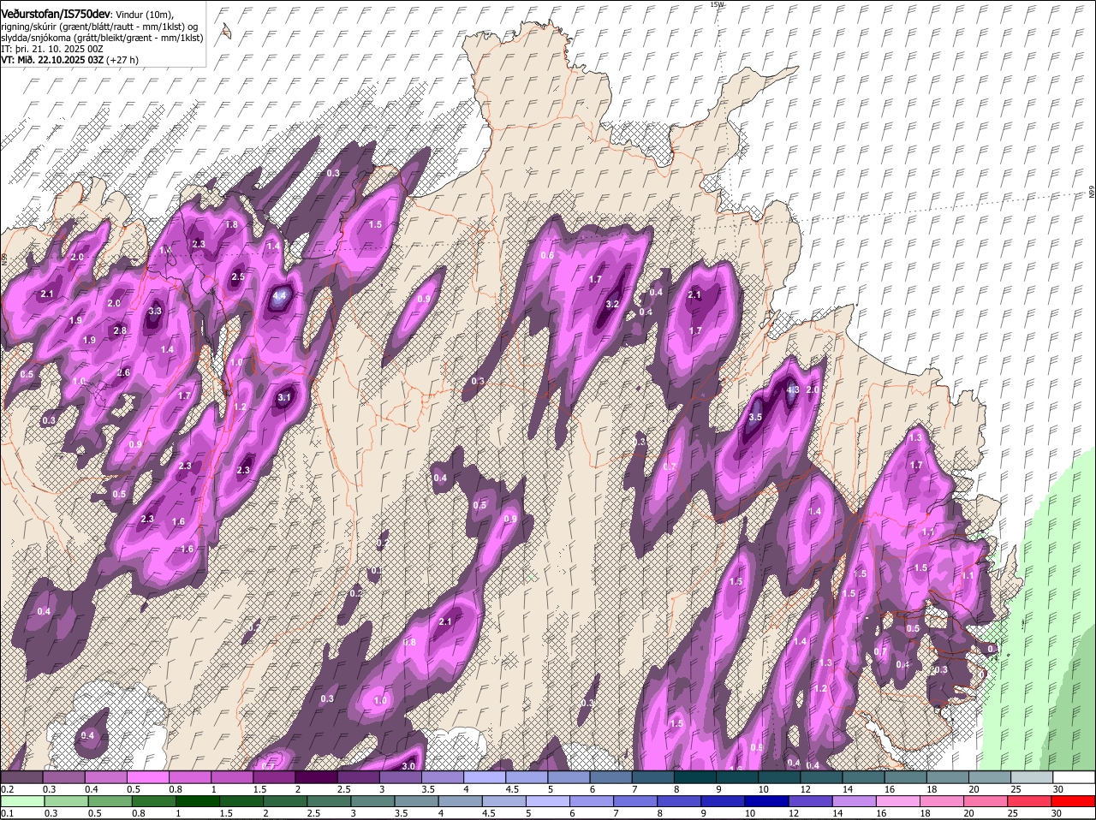This screenshot has width=1096, height=820.
Task: Click the '(+27 h)' forecast offset text
Action: tap(123, 60)
